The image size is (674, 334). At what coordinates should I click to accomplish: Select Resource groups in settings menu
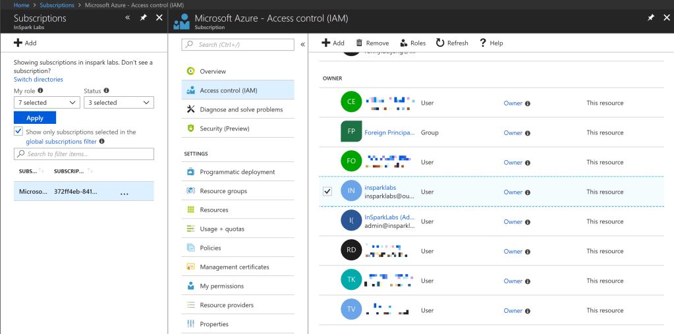(223, 191)
